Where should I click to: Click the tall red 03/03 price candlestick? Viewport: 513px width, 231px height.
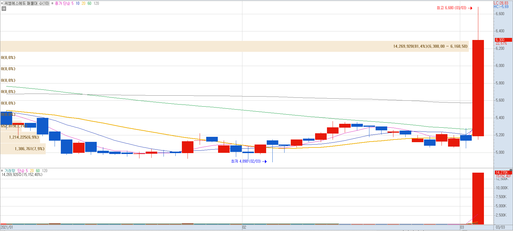(x=478, y=88)
